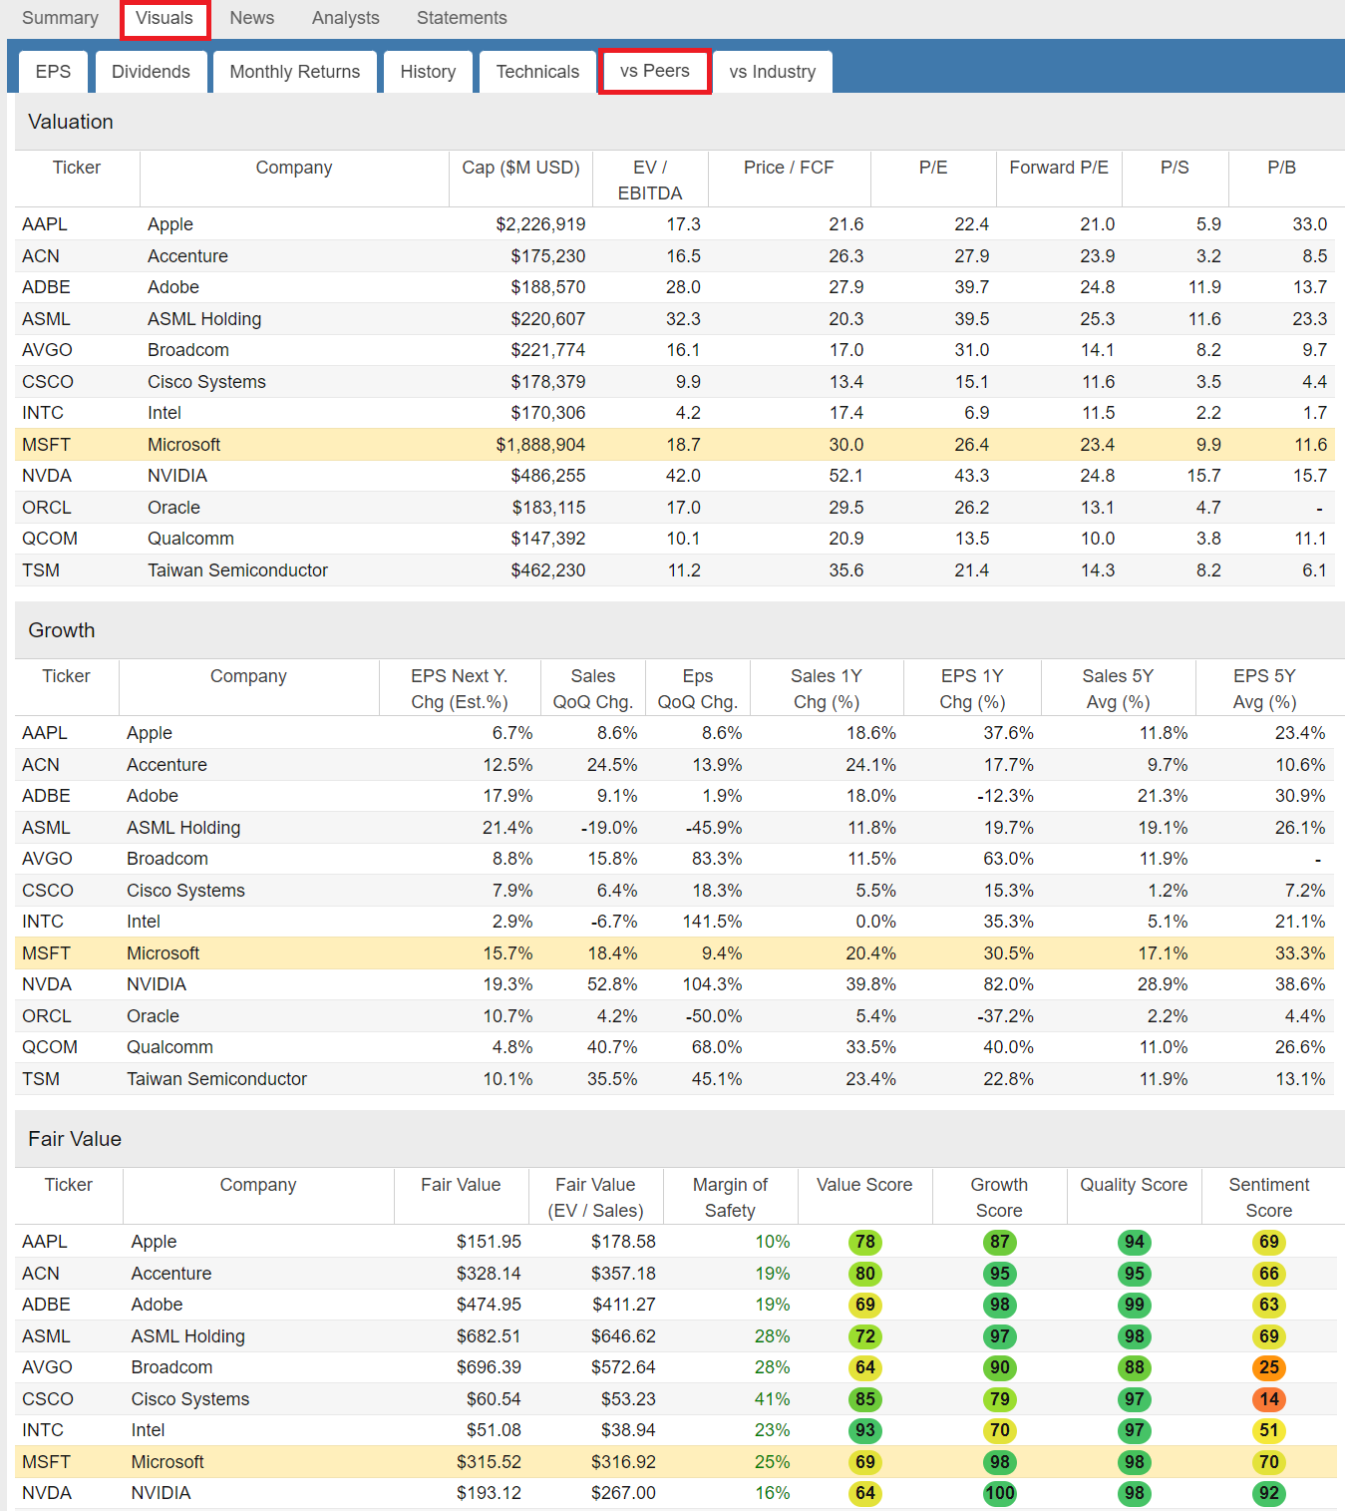Screen dimensions: 1345x1511
Task: Click ASML's Value Score badge 72
Action: tap(865, 1336)
